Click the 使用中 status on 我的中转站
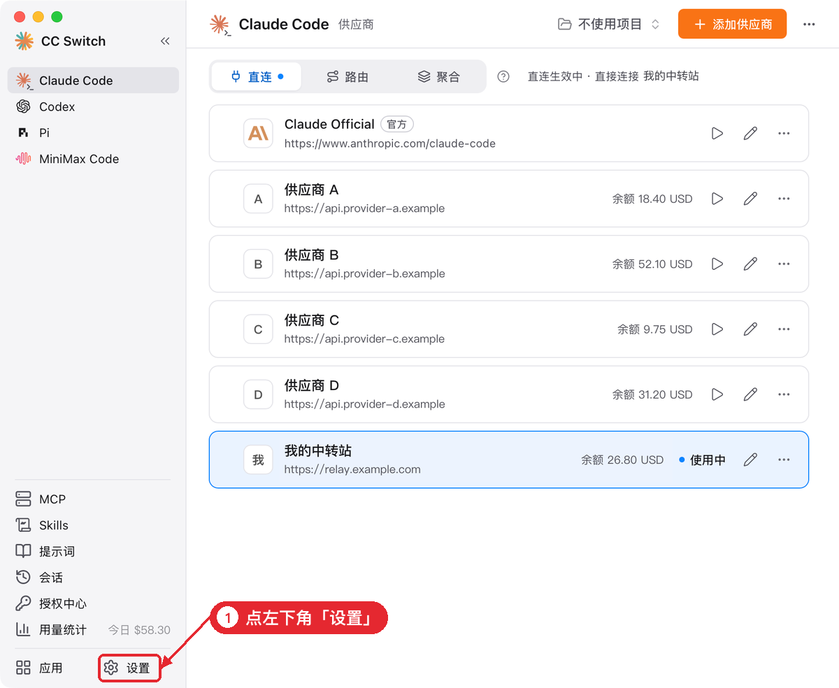The width and height of the screenshot is (839, 688). pyautogui.click(x=702, y=460)
